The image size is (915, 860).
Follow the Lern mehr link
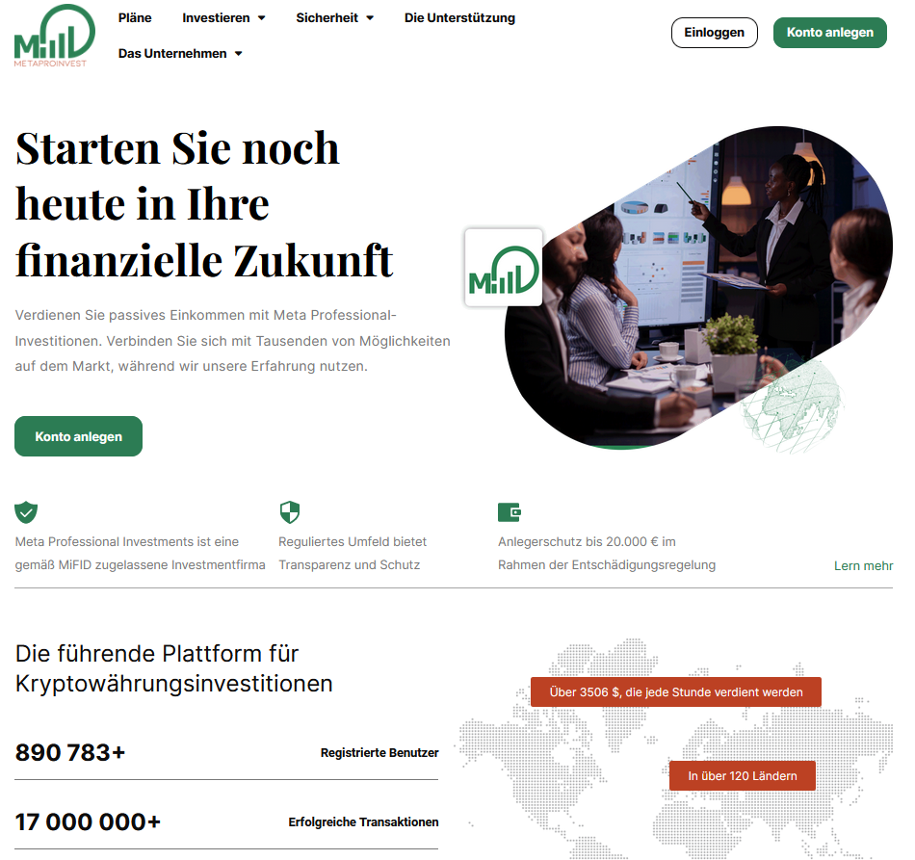pos(863,565)
